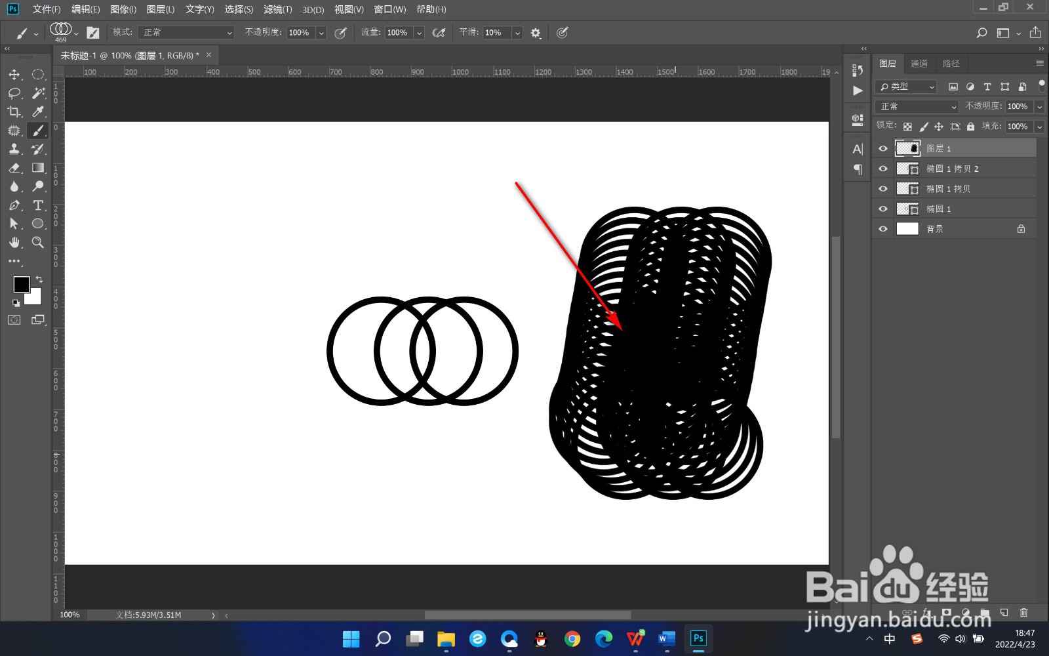Select the Crop tool
This screenshot has height=656, width=1049.
pos(14,112)
